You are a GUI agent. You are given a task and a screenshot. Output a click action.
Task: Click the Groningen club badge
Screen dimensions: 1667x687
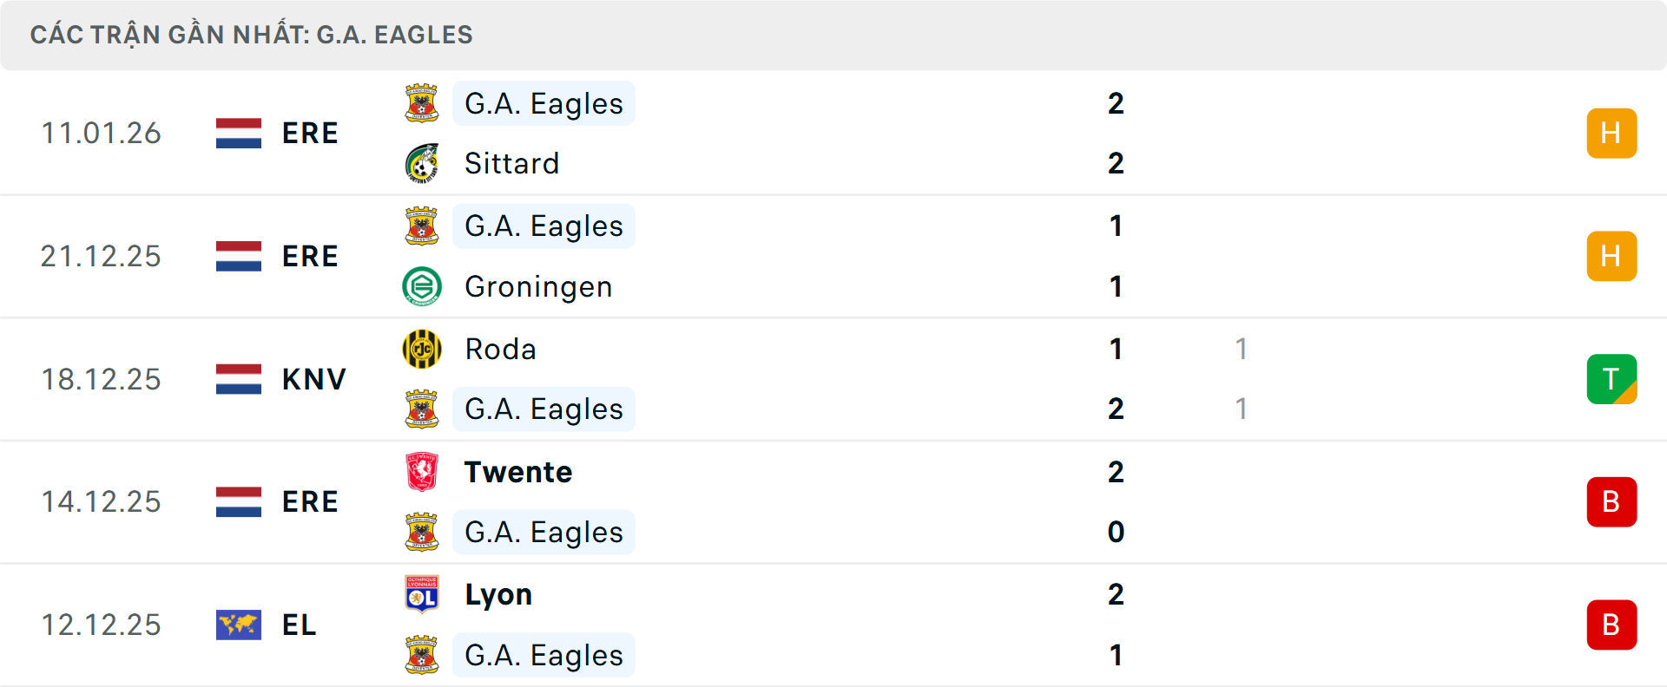click(423, 286)
